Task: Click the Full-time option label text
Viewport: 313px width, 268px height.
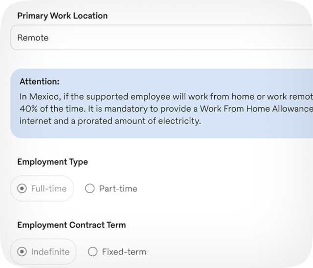Action: (x=48, y=188)
